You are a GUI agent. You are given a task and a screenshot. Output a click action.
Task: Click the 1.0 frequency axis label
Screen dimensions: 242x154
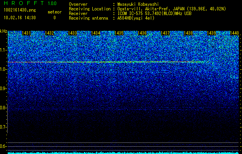coord(3,70)
